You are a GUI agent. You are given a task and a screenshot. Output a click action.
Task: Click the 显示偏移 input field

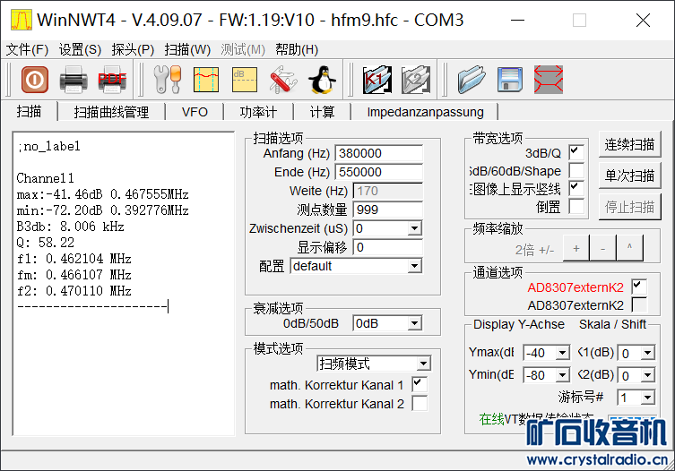tap(388, 247)
